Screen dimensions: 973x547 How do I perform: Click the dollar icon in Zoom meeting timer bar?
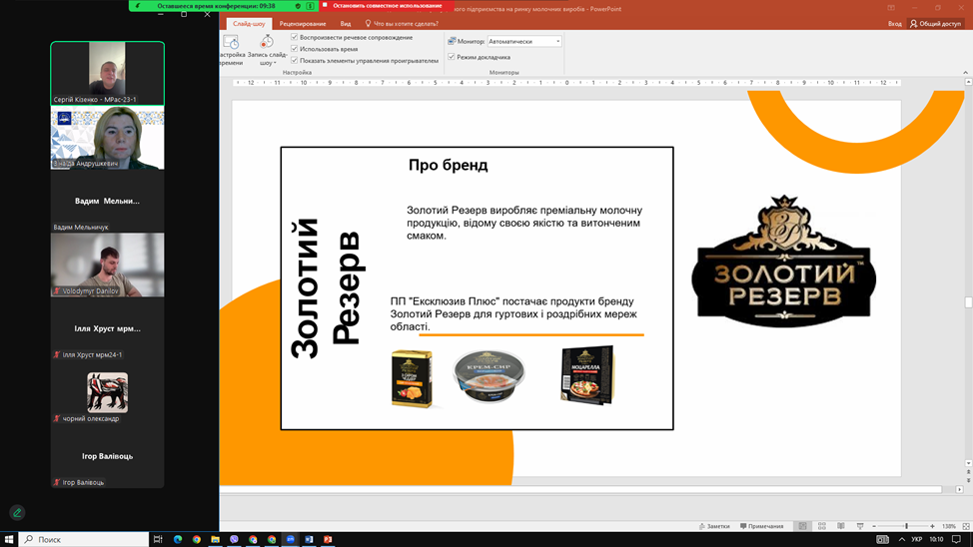click(x=310, y=6)
